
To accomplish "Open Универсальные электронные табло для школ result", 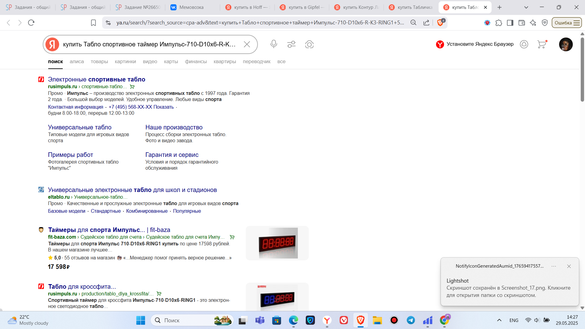I will tap(132, 190).
